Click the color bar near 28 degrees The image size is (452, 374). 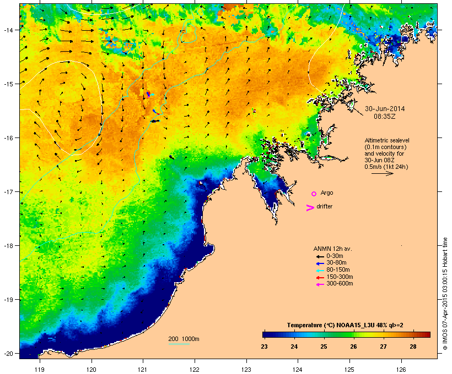click(413, 334)
